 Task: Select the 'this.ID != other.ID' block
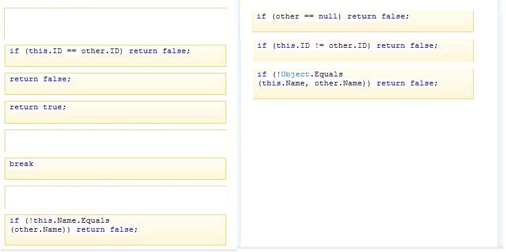point(363,50)
